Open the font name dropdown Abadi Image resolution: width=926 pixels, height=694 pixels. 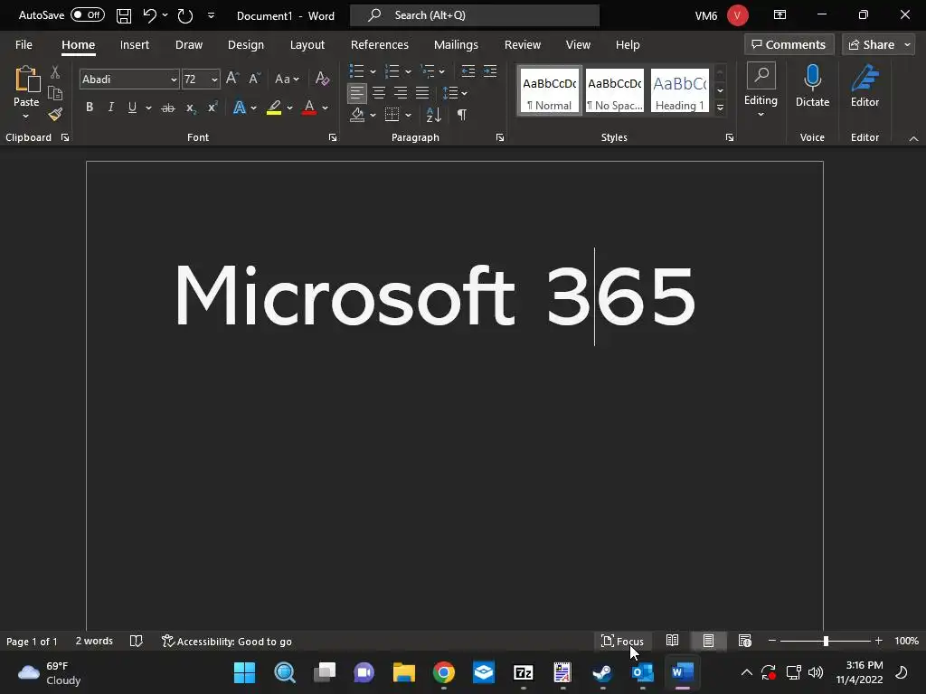pyautogui.click(x=174, y=80)
